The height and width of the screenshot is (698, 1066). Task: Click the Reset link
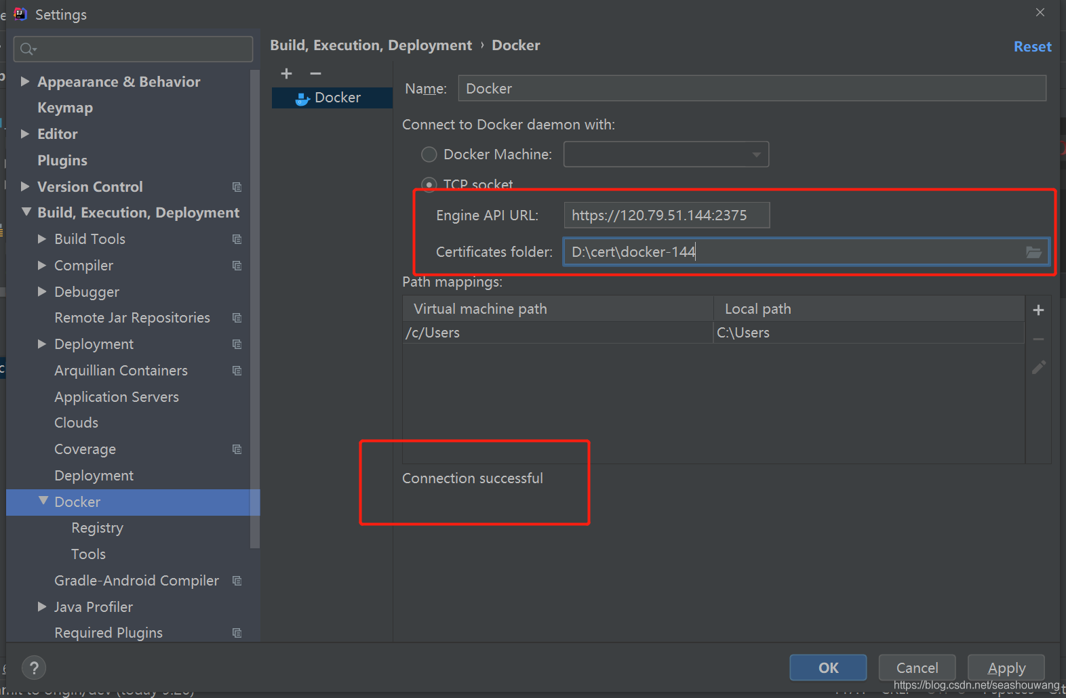(x=1032, y=47)
